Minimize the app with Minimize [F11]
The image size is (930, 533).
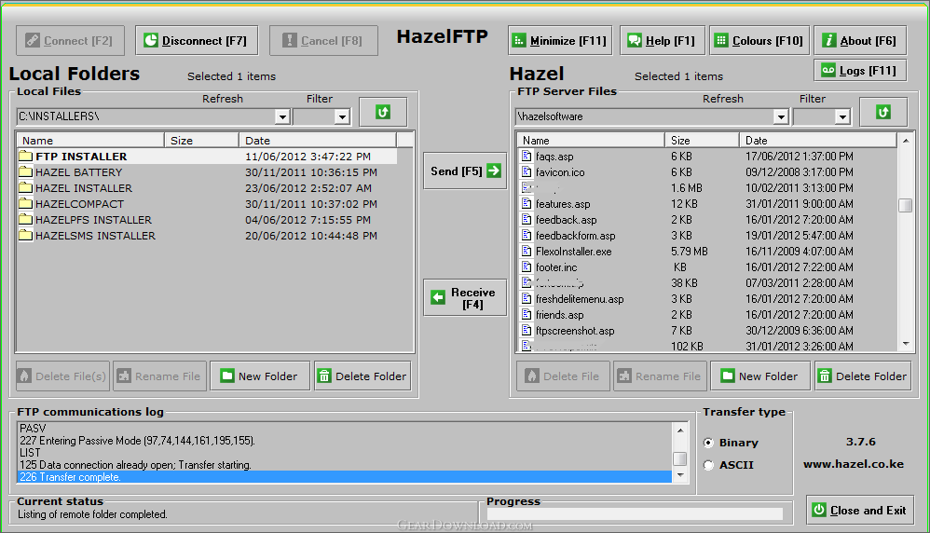coord(560,40)
